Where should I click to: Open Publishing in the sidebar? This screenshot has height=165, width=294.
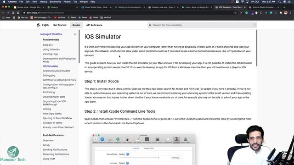click(x=49, y=92)
